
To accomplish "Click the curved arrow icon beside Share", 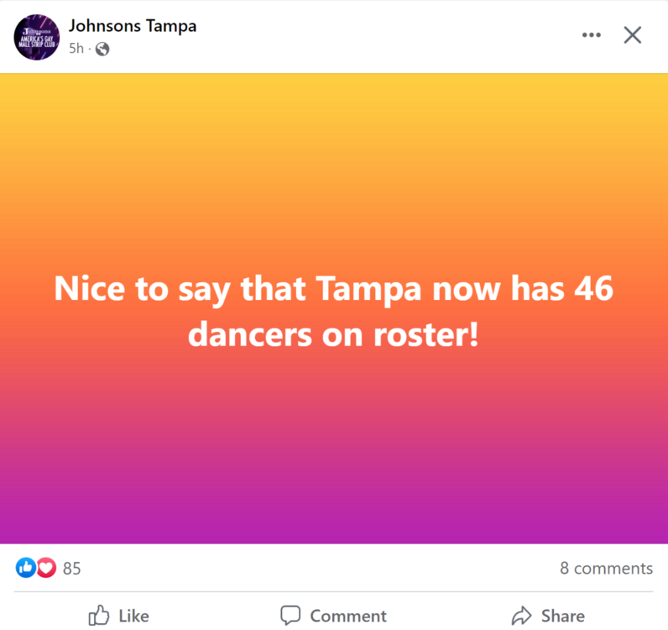I will [522, 616].
